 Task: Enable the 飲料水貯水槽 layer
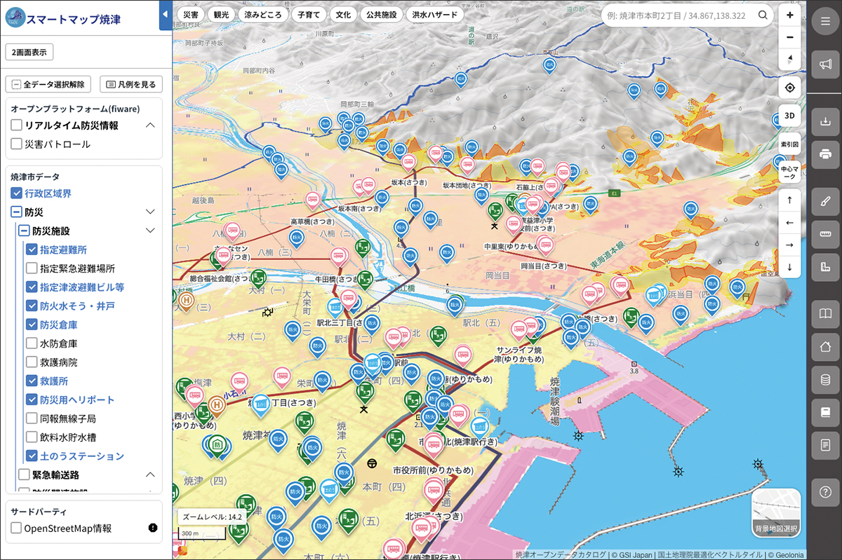pyautogui.click(x=32, y=437)
